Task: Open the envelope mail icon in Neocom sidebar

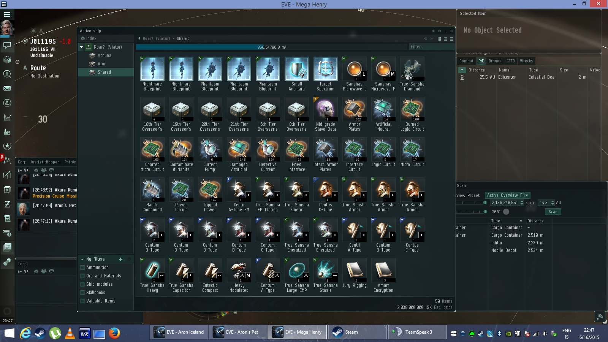Action: [7, 89]
